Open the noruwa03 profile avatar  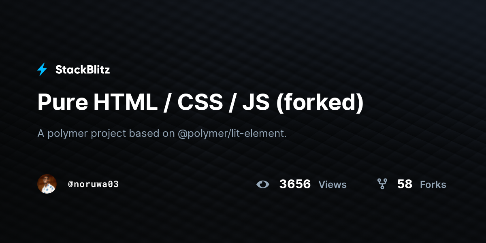pos(47,184)
